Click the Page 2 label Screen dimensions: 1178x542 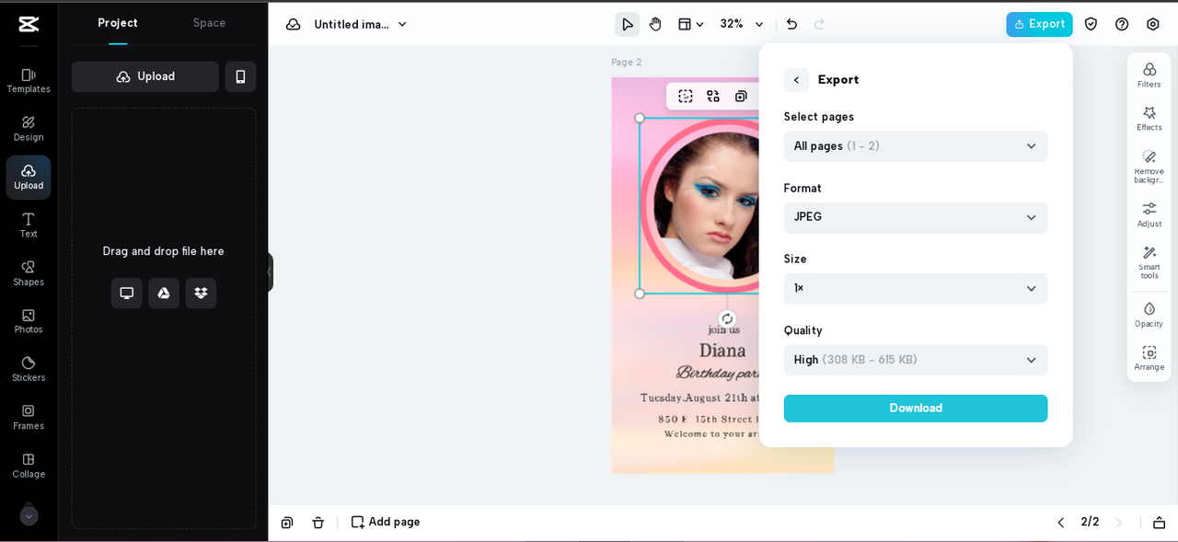tap(627, 63)
